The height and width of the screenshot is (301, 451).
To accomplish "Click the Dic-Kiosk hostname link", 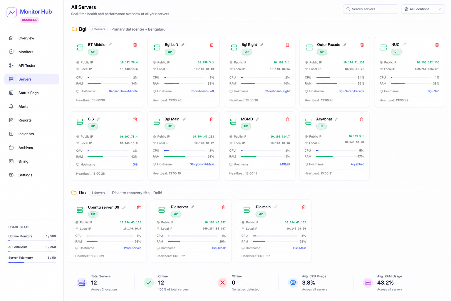I will tap(219, 248).
